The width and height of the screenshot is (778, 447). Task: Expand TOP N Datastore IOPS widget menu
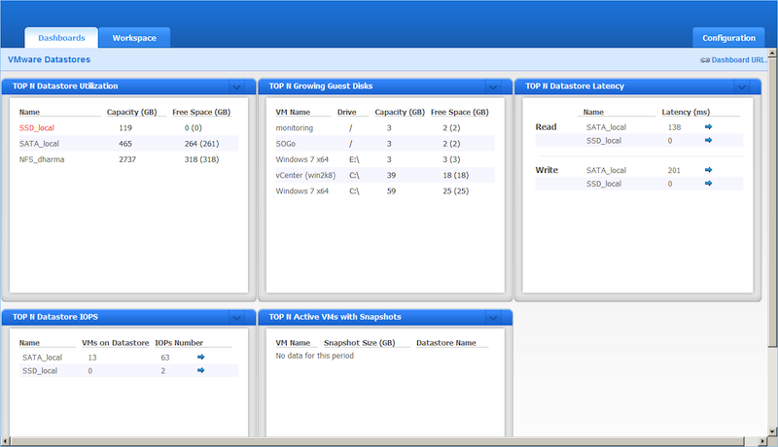236,318
